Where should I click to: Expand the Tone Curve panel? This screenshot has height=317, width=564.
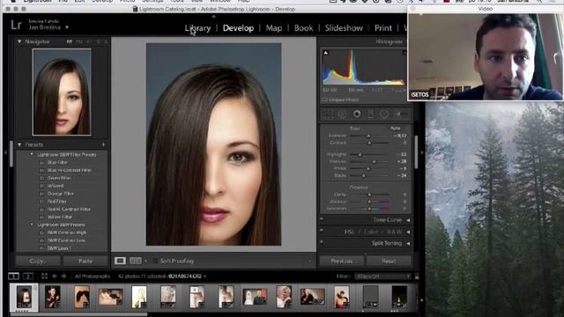[x=408, y=220]
